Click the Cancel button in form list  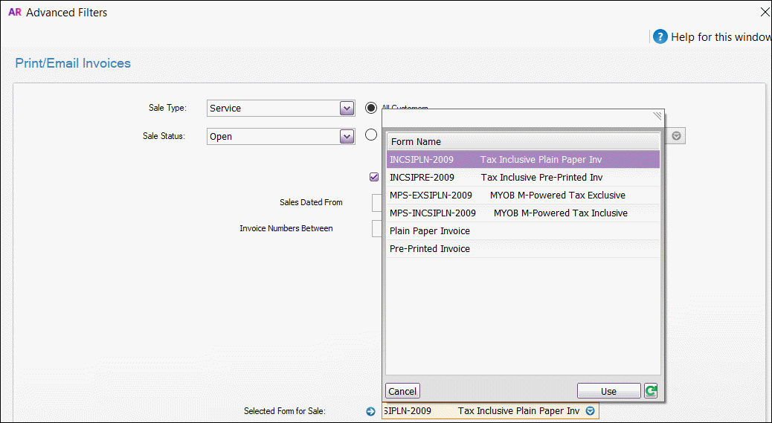coord(402,391)
